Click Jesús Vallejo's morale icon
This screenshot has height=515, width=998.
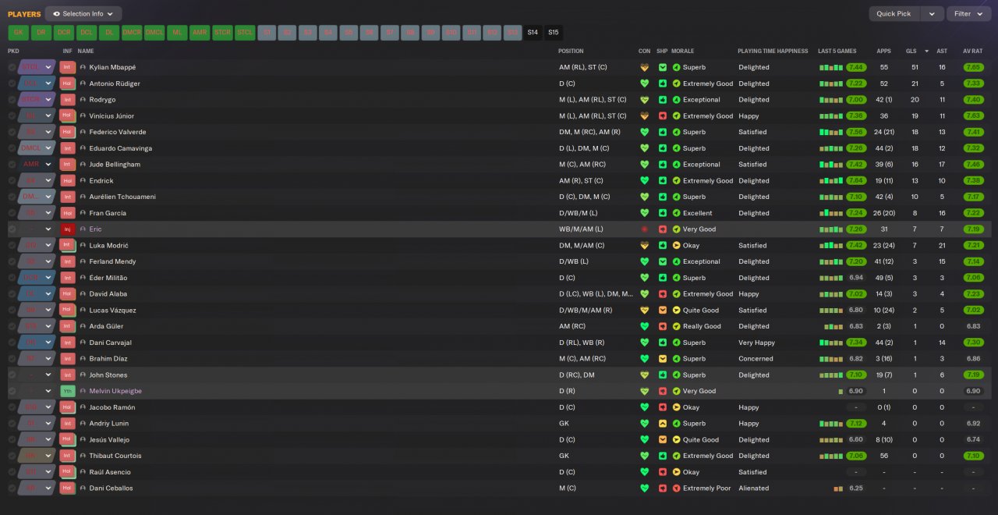(676, 439)
